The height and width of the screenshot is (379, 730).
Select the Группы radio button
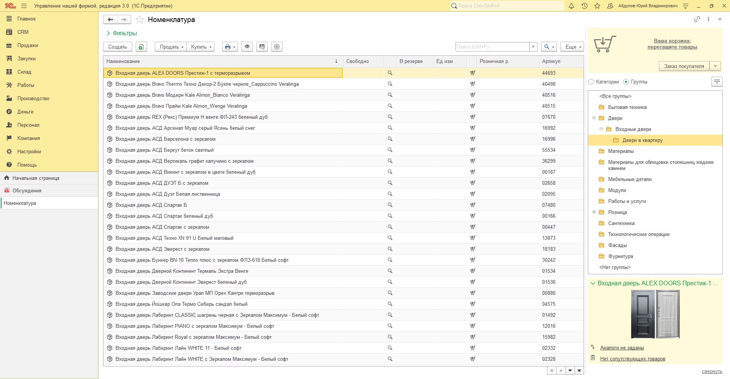626,82
